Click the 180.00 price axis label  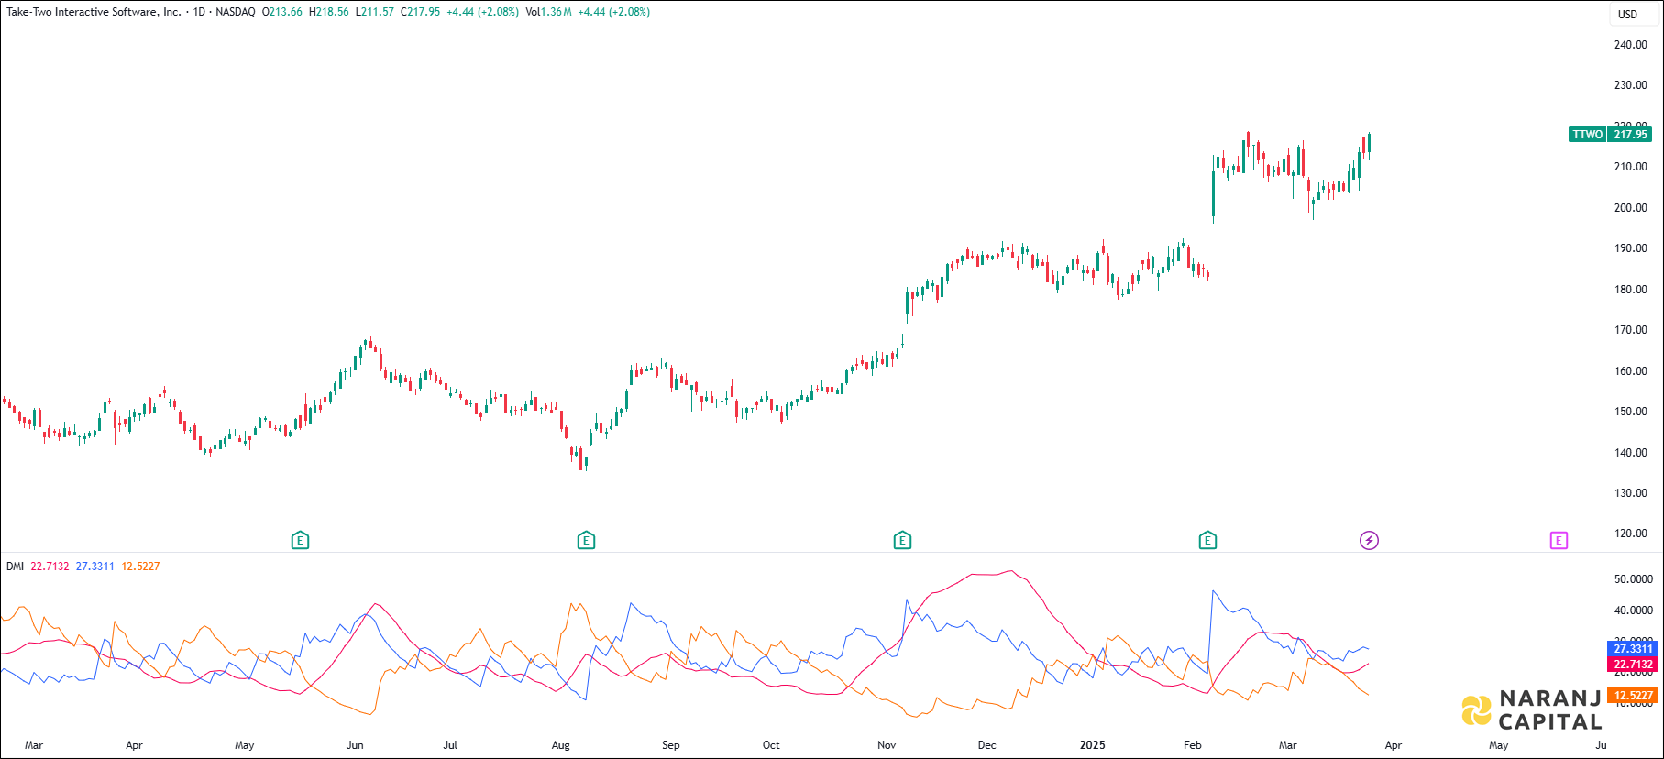[x=1630, y=290]
